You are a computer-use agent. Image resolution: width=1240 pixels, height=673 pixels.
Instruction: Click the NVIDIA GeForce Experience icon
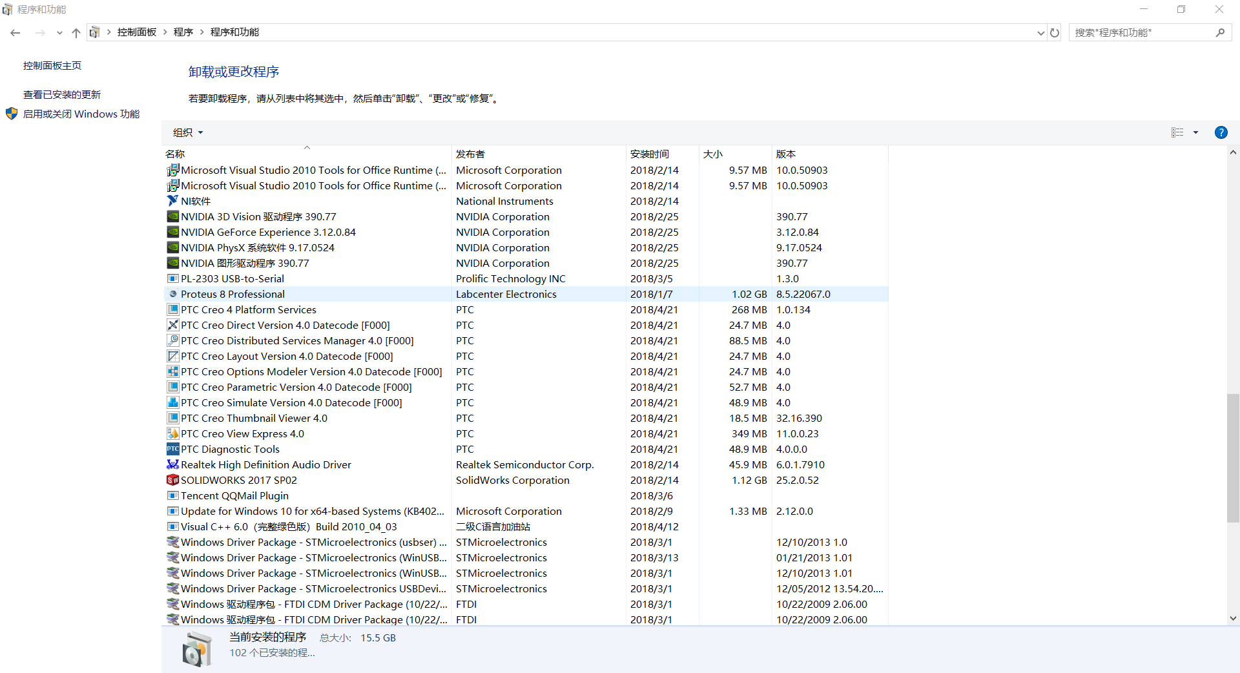pos(172,232)
